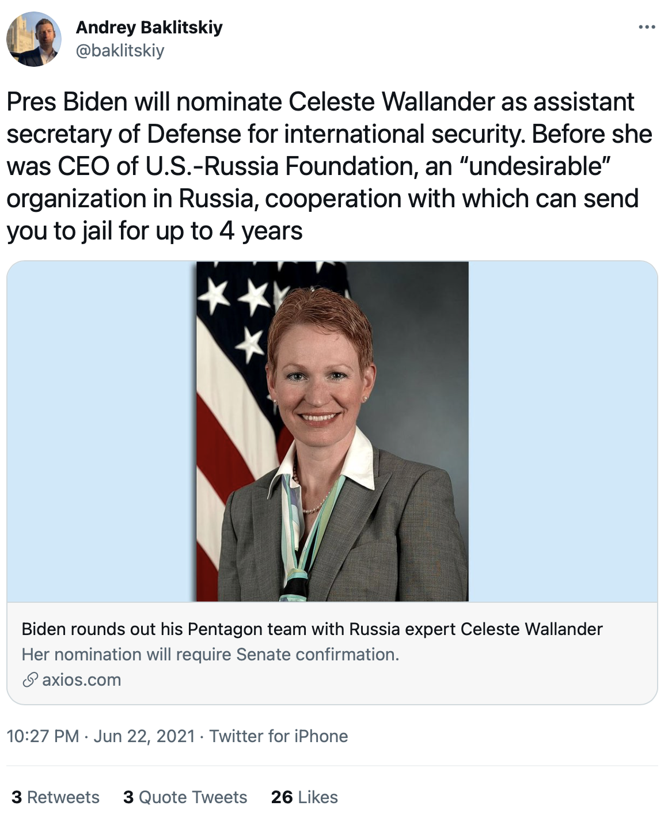Open the 'Twitter for iPhone' source link

(279, 736)
